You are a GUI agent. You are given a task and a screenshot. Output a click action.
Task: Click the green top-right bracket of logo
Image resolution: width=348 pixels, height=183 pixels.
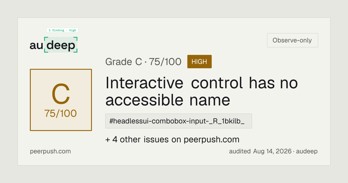pyautogui.click(x=75, y=38)
